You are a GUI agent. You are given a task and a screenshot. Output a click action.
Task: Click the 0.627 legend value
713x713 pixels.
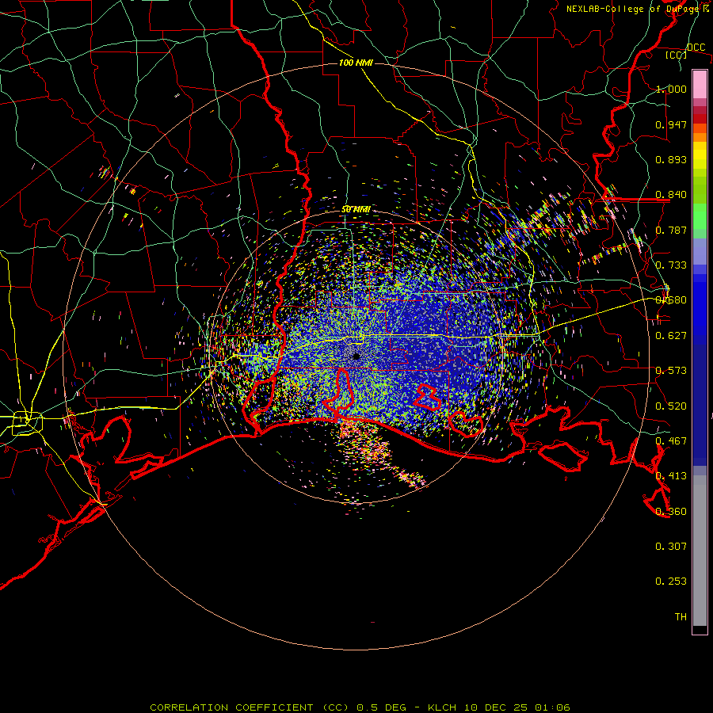pyautogui.click(x=671, y=336)
